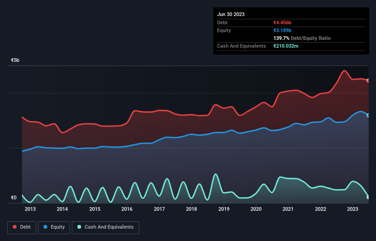Toggle the Equity series legend button

pos(54,227)
